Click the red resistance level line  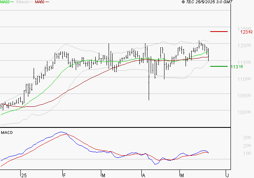click(x=219, y=32)
